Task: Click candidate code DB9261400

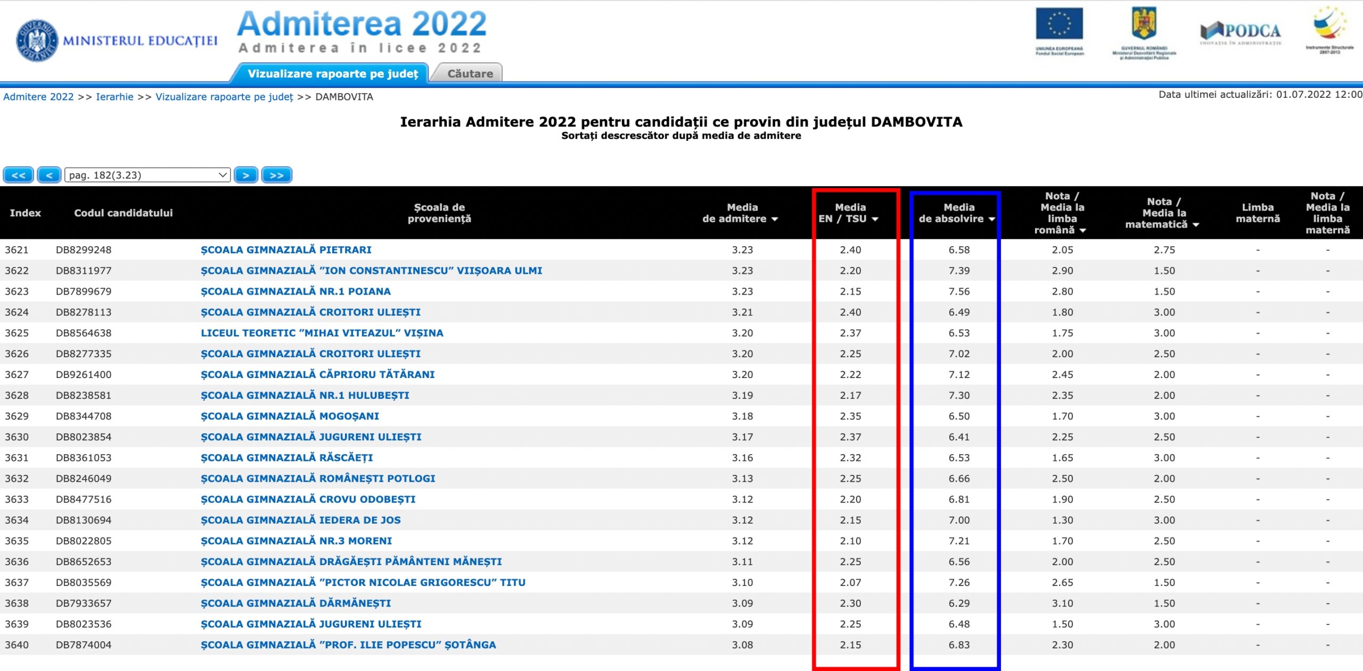Action: coord(84,374)
